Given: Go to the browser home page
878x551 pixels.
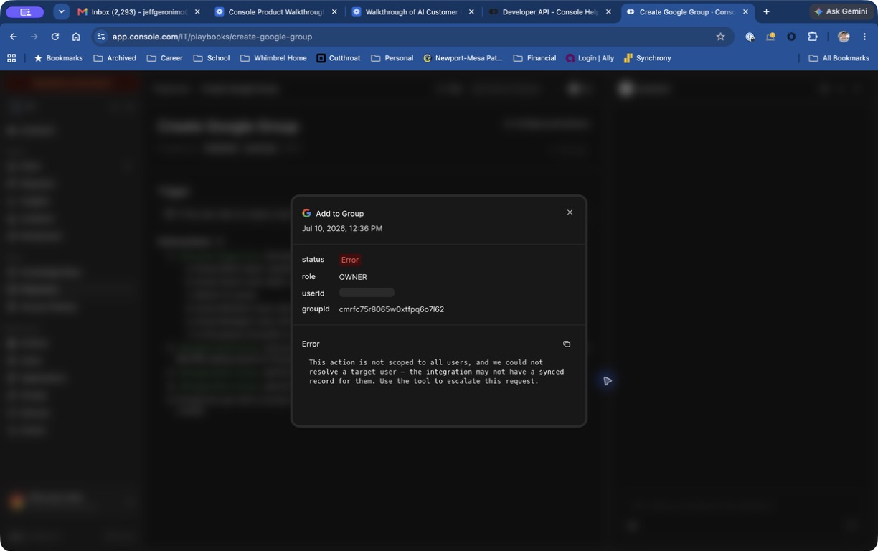Looking at the screenshot, I should (76, 37).
